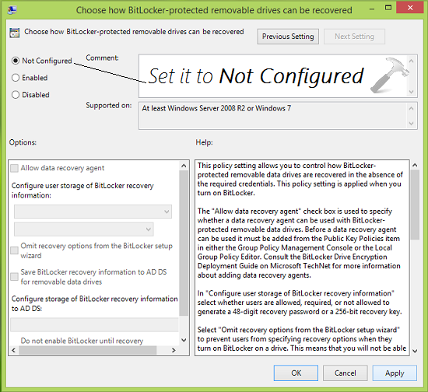Click the Help pane scroll up arrow
The height and width of the screenshot is (392, 428).
(x=415, y=166)
